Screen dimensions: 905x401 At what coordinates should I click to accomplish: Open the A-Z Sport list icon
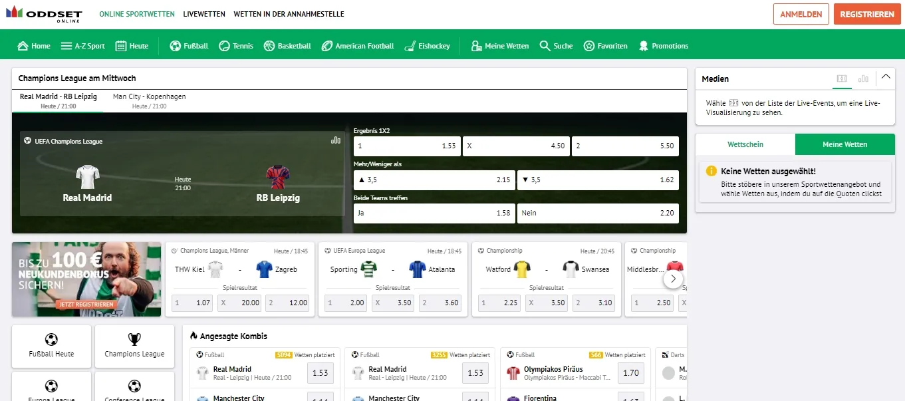coord(66,46)
